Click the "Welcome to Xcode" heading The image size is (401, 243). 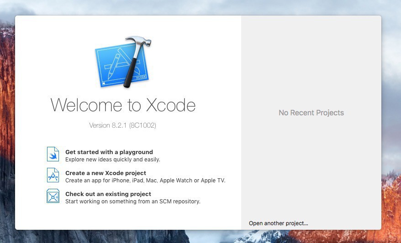(x=123, y=105)
